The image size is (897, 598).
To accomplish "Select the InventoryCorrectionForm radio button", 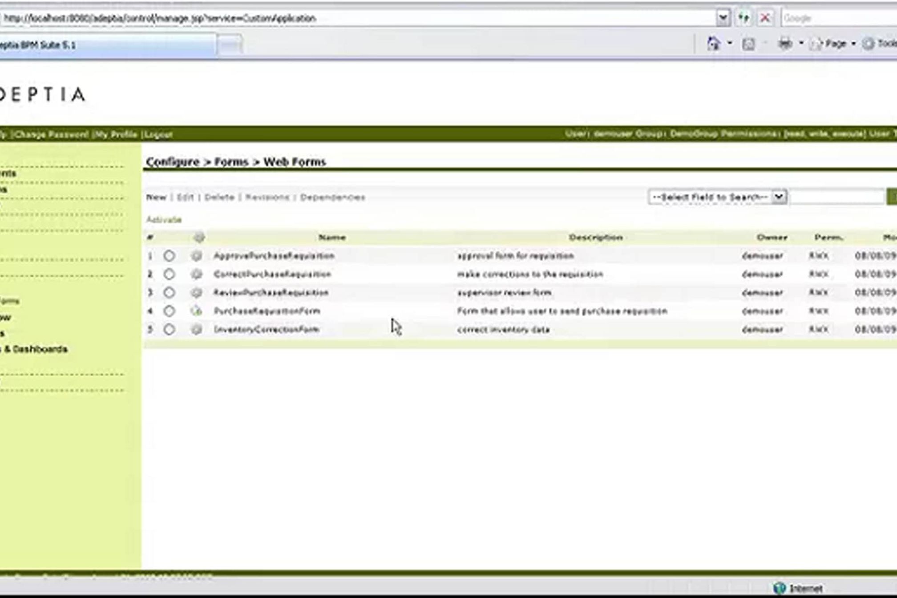I will [x=169, y=330].
